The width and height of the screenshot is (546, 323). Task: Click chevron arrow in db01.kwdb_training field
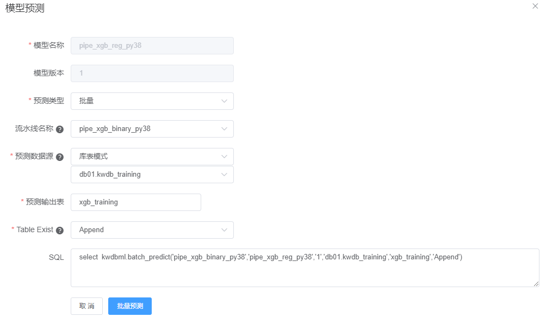224,175
